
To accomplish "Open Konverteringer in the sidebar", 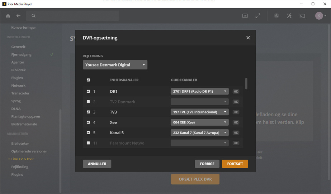I will (23, 28).
